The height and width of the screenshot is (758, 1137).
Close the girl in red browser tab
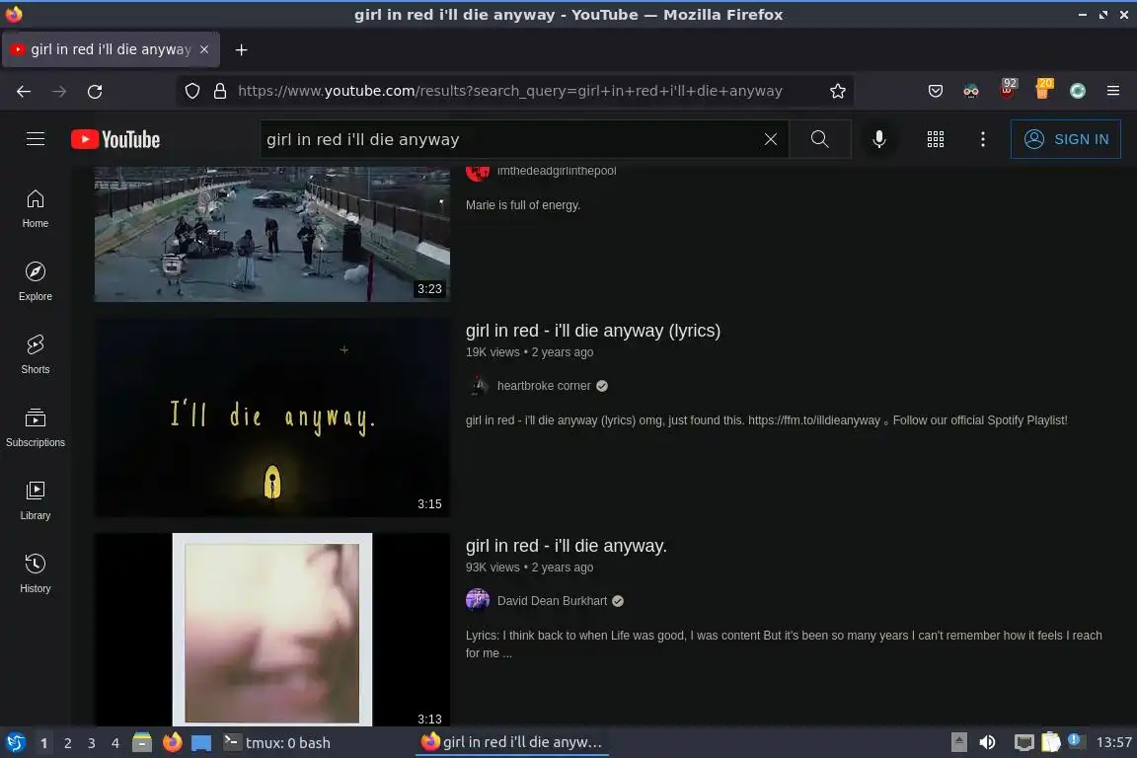click(204, 49)
